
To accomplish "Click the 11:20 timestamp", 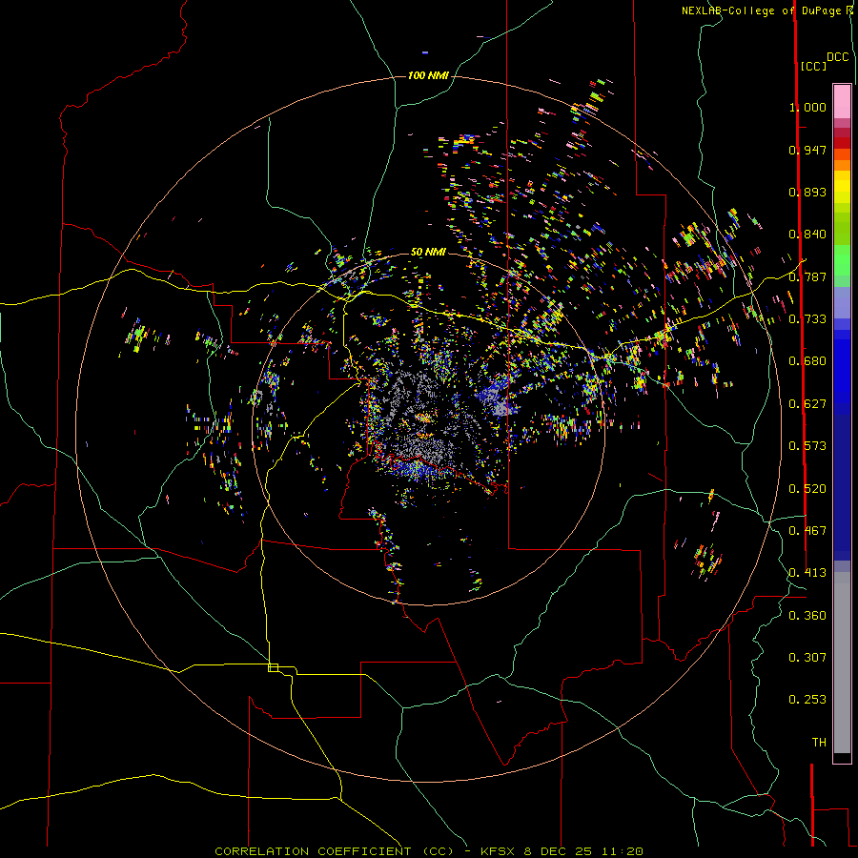I will click(623, 851).
